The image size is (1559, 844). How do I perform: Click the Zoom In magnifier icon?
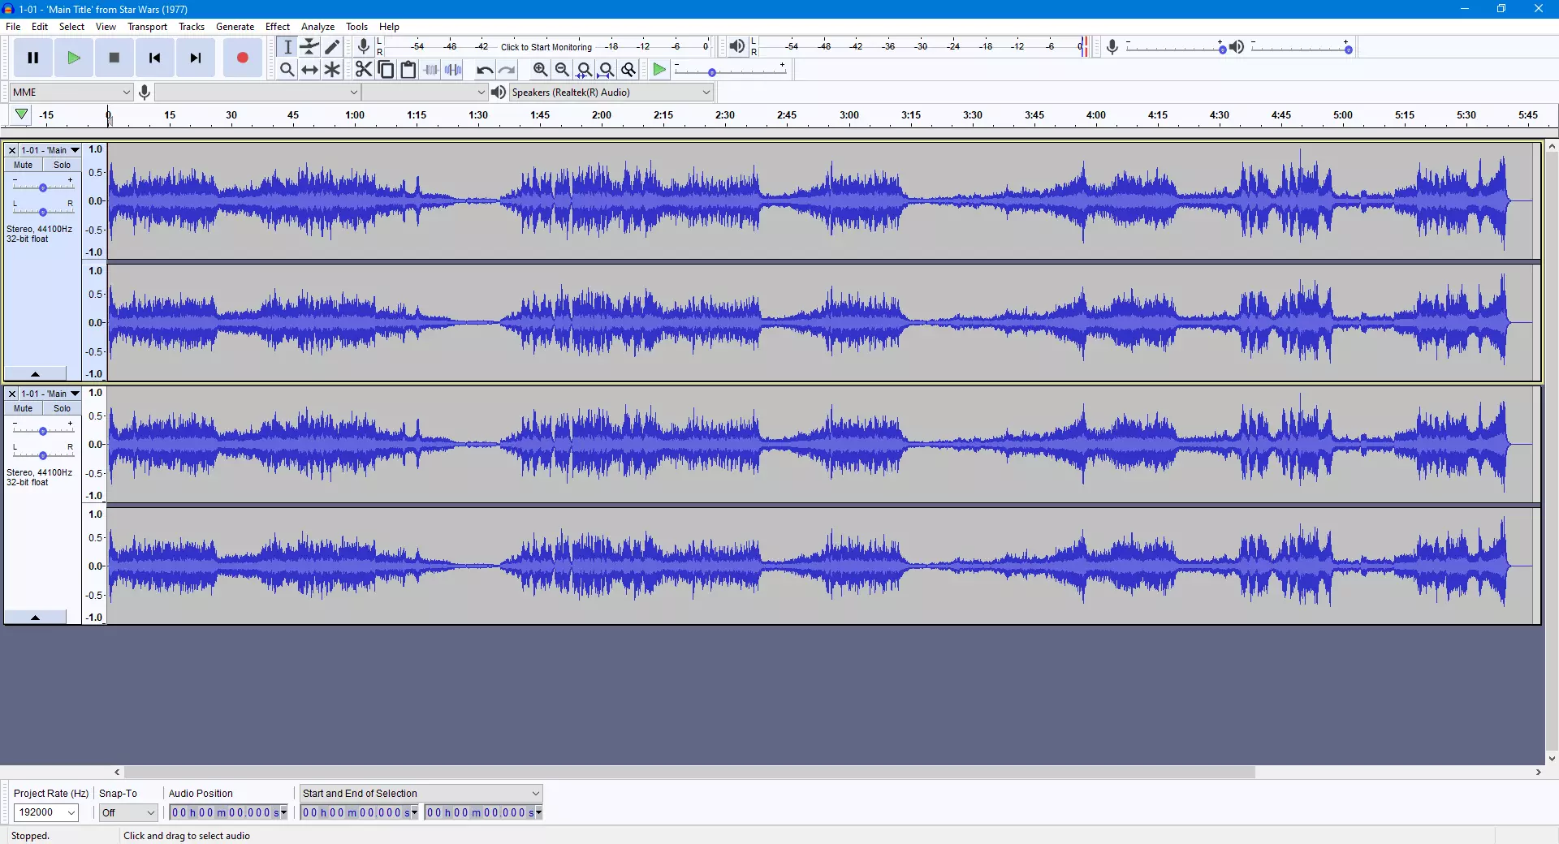click(x=540, y=70)
